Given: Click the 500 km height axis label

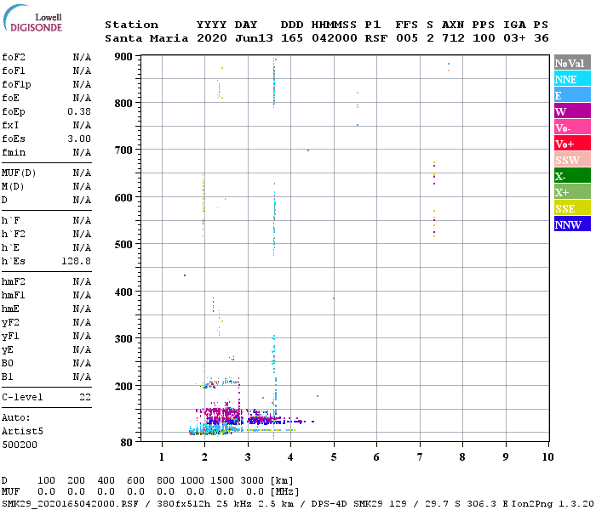Looking at the screenshot, I should tap(123, 244).
